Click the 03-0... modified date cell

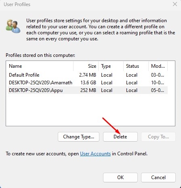158,75
